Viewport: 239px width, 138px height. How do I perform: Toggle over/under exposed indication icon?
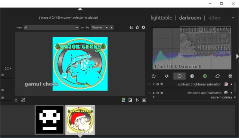(130, 100)
